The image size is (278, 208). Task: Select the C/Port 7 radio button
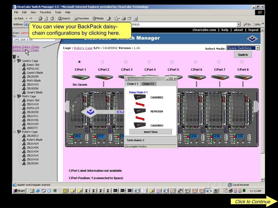219,62
